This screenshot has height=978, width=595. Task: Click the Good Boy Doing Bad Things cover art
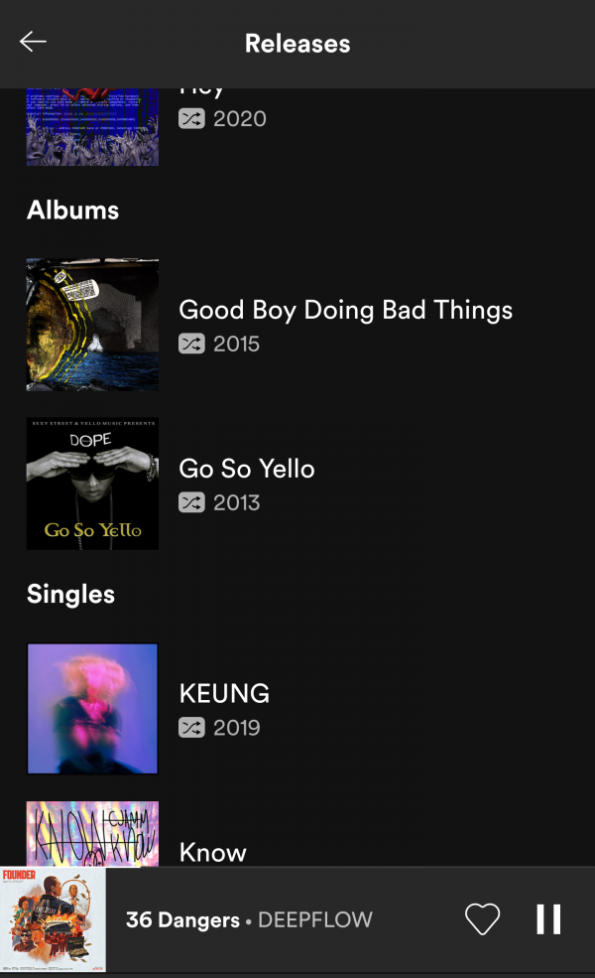tap(92, 325)
